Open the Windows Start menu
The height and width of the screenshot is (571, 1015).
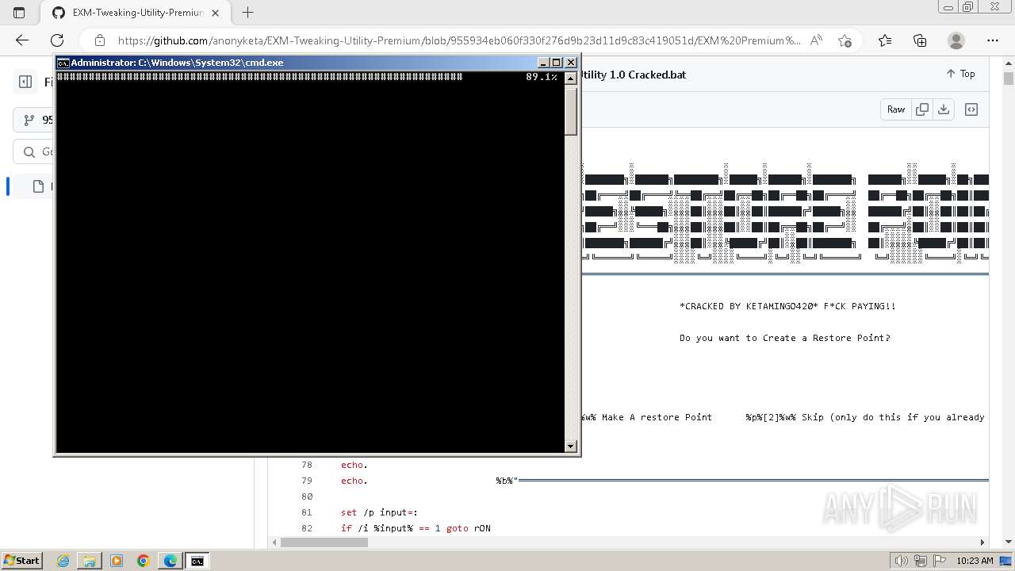click(x=21, y=561)
